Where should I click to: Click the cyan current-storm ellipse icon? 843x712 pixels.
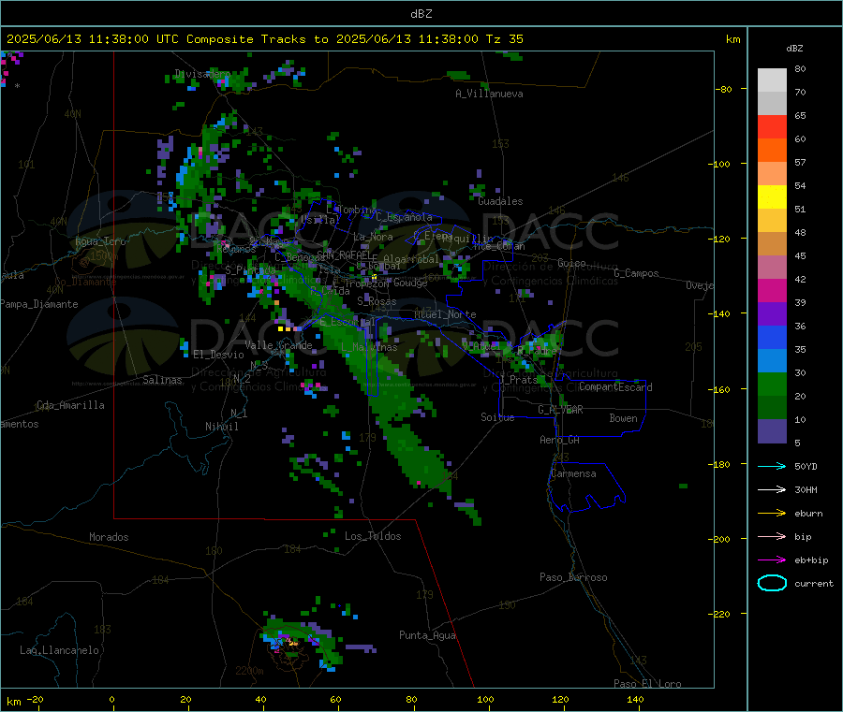[x=772, y=583]
